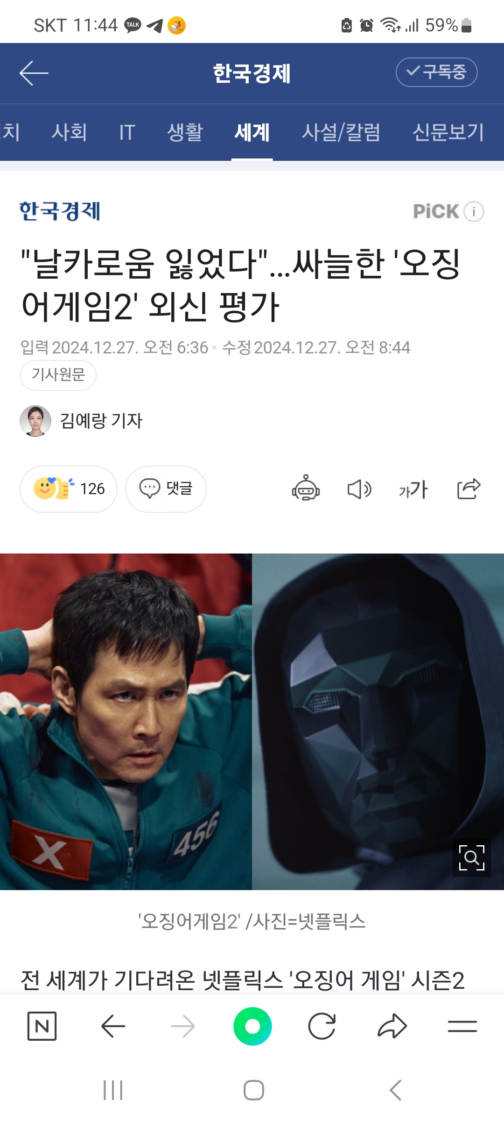
Task: Open bottom bar hamburger menu
Action: tap(462, 1026)
